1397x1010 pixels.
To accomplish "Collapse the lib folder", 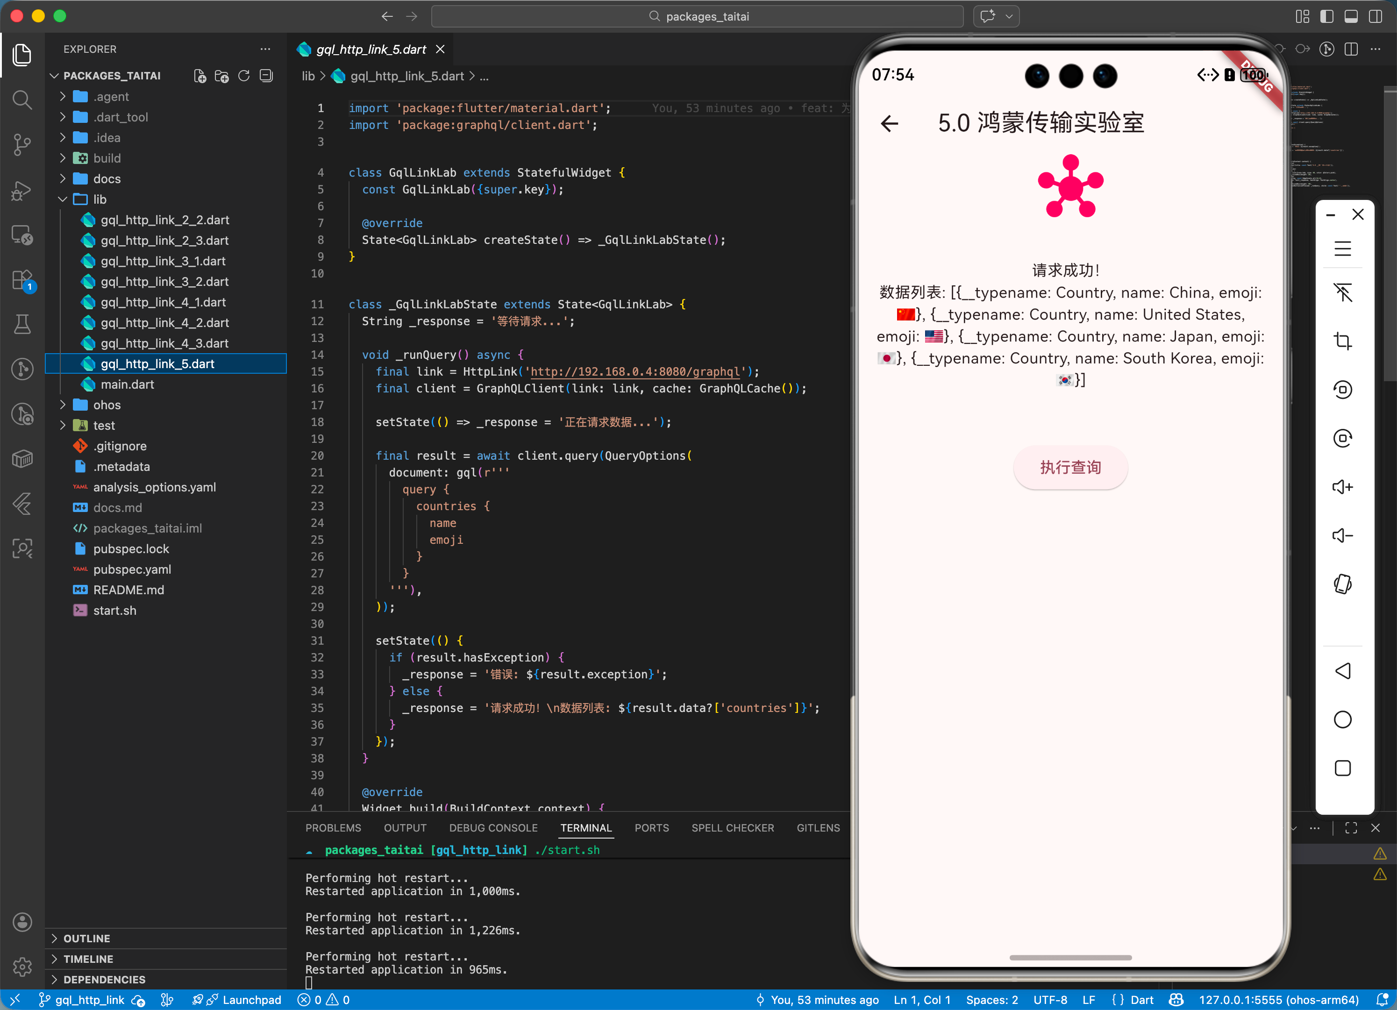I will coord(100,199).
